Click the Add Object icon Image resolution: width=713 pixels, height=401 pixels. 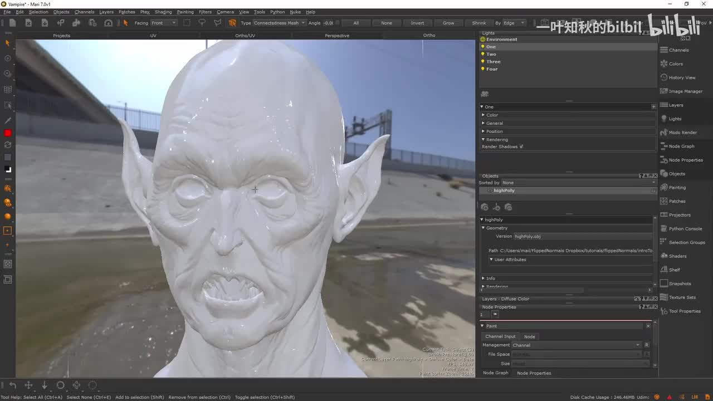(485, 207)
